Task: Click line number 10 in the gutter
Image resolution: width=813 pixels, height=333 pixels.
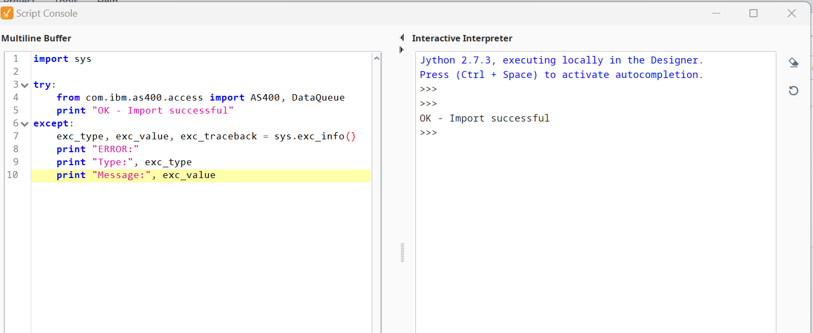Action: point(12,175)
